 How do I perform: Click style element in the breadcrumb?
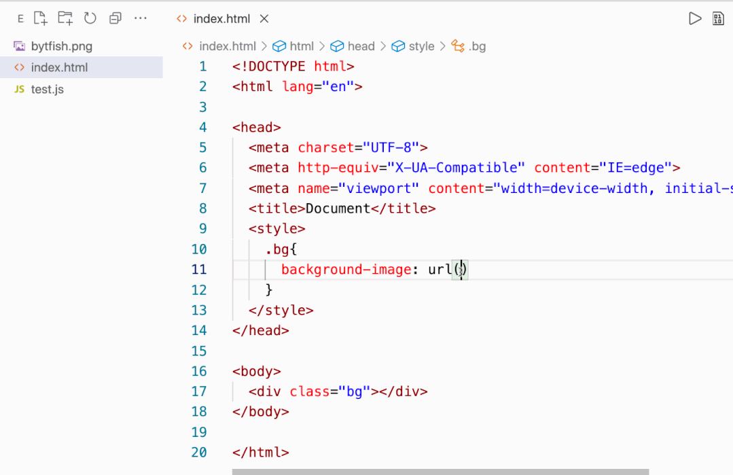[421, 46]
